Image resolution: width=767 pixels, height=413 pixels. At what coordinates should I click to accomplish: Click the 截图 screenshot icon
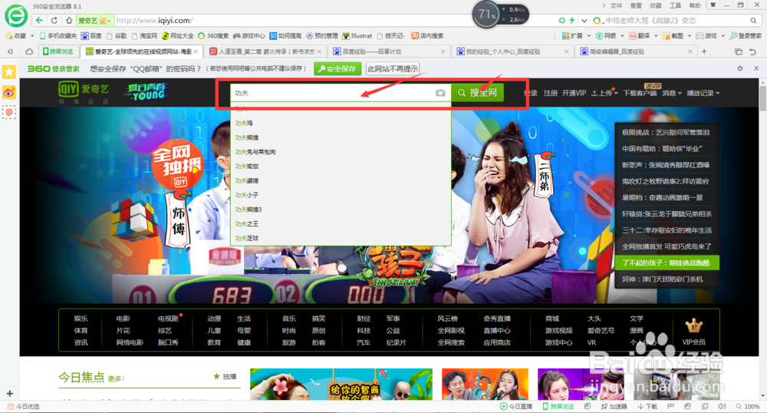(x=666, y=36)
